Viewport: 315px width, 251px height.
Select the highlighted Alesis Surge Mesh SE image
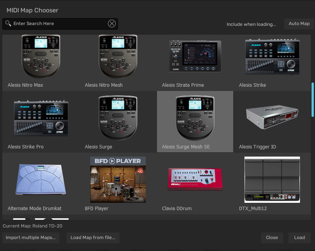click(x=195, y=118)
